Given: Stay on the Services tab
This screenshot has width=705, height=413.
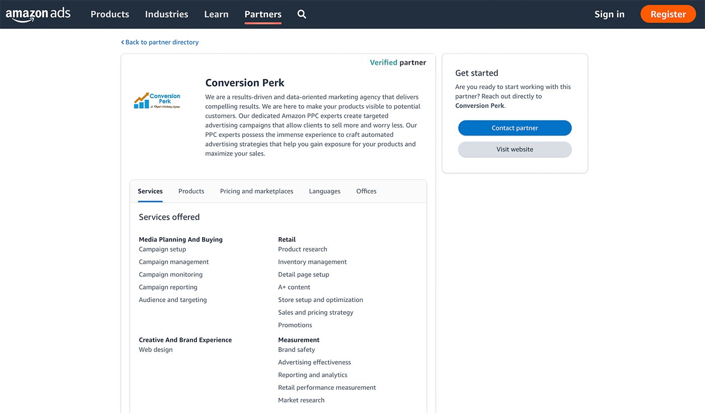Looking at the screenshot, I should tap(150, 191).
